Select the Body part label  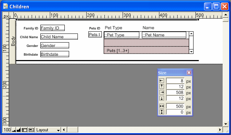click(x=13, y=41)
